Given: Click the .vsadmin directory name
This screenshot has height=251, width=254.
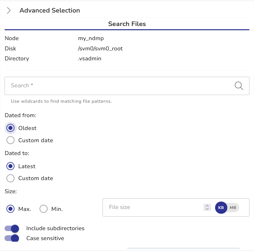Looking at the screenshot, I should [90, 59].
